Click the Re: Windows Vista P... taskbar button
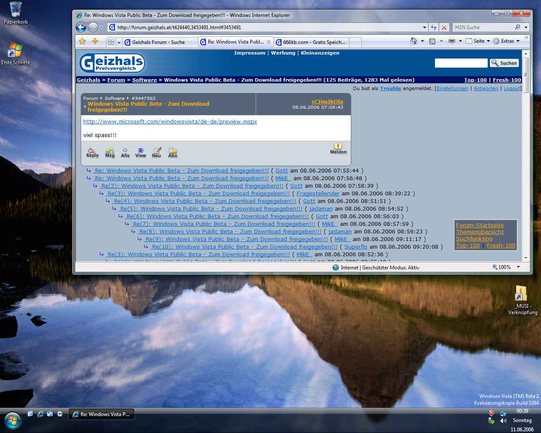 coord(101,414)
